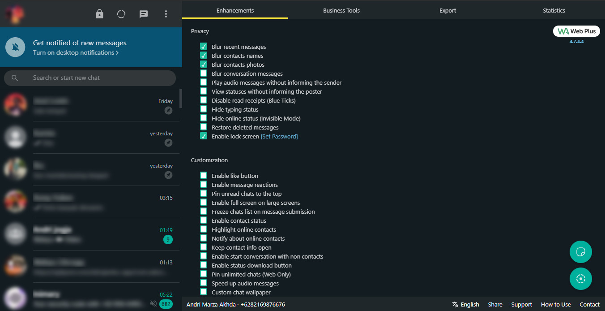Screen dimensions: 605x311
Task: Enable Restore deleted messages checkbox
Action: 204,127
